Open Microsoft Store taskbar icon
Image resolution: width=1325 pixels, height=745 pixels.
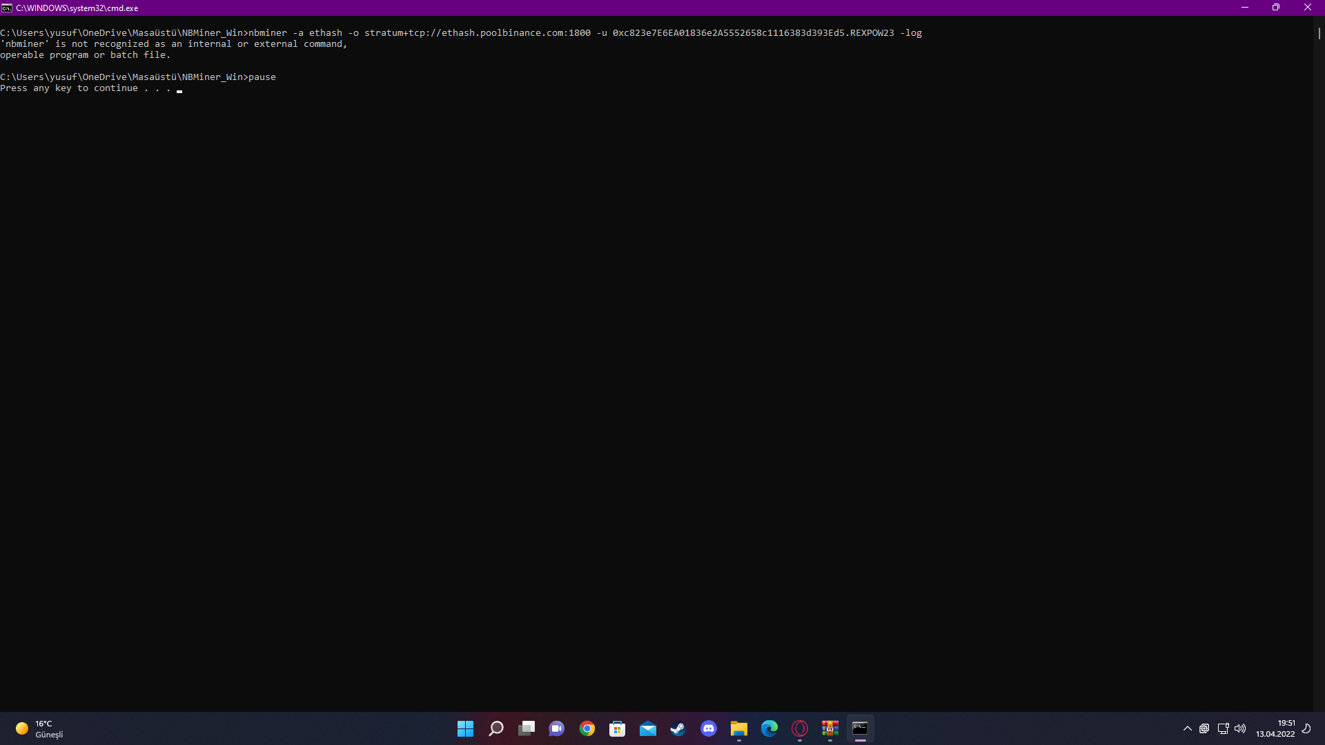618,728
